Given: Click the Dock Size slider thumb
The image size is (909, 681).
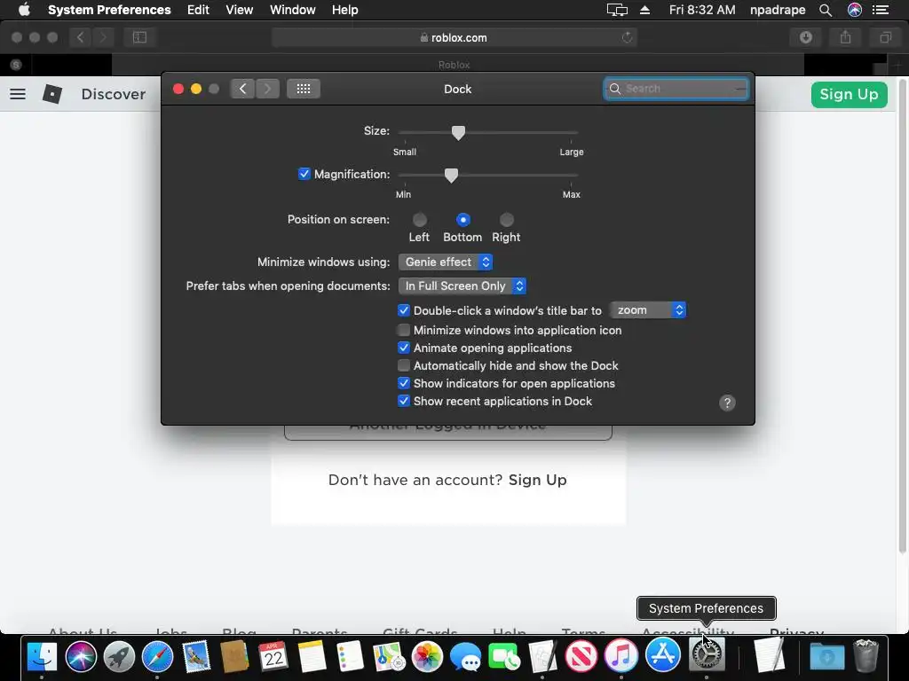Looking at the screenshot, I should 458,133.
